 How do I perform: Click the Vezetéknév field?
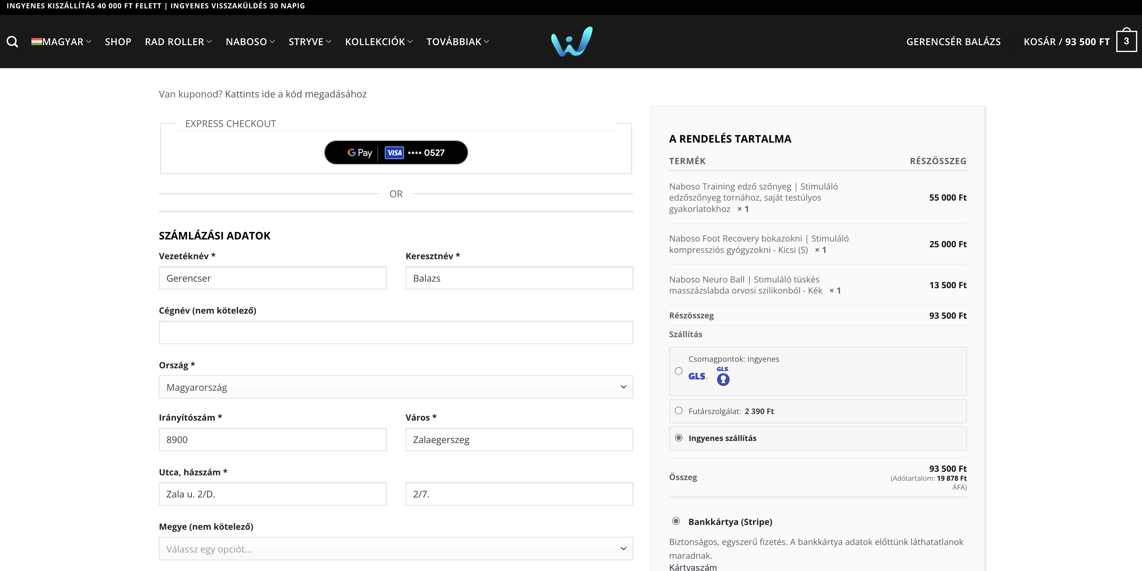pyautogui.click(x=273, y=278)
